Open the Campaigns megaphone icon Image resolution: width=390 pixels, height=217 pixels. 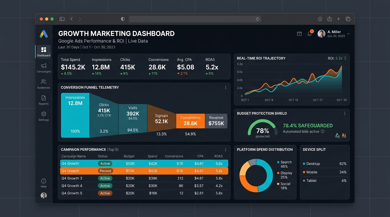click(44, 66)
